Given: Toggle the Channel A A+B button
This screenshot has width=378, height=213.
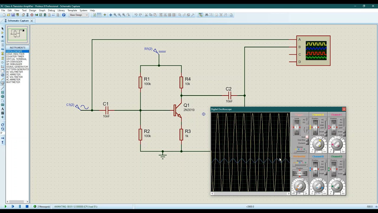Looking at the screenshot, I should (325, 135).
